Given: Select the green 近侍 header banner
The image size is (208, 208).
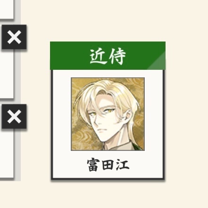Looking at the screenshot, I should click(x=108, y=56).
